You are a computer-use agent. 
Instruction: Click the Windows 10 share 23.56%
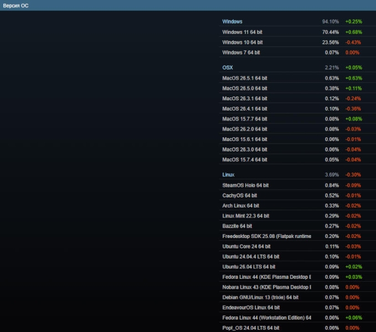point(331,43)
